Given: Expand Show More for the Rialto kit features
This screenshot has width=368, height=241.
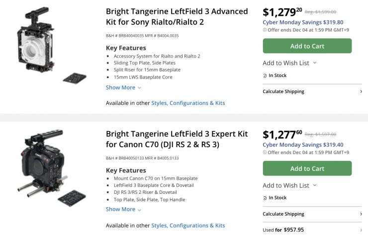Looking at the screenshot, I should [x=123, y=87].
